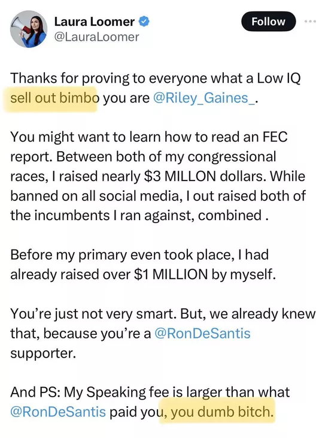Click the "Before my primary even took place" line
The image size is (328, 438).
[139, 255]
